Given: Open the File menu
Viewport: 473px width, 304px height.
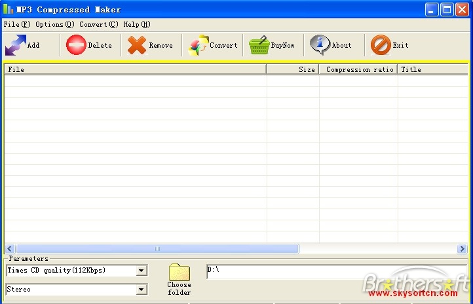Looking at the screenshot, I should tap(17, 24).
